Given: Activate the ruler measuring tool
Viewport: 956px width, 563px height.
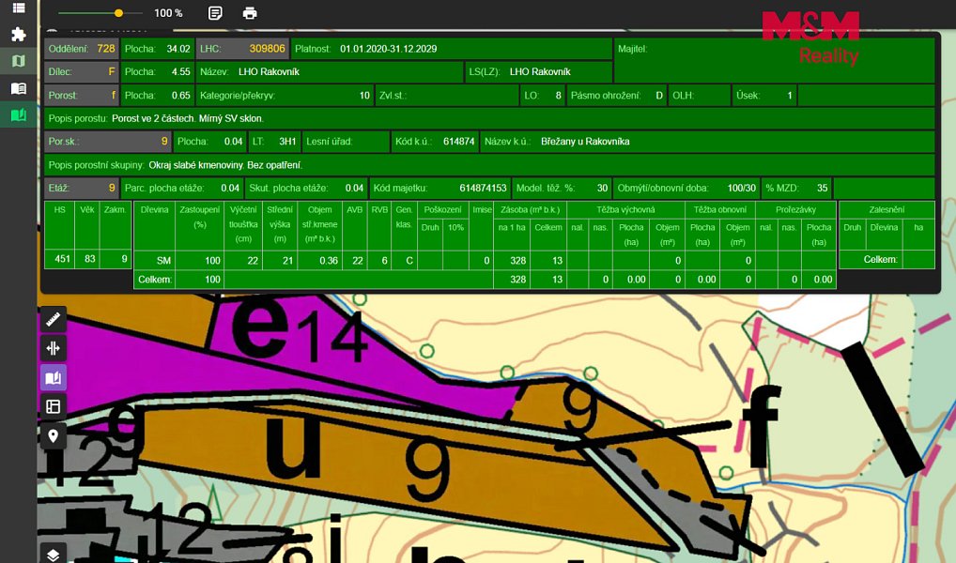Looking at the screenshot, I should 53,319.
